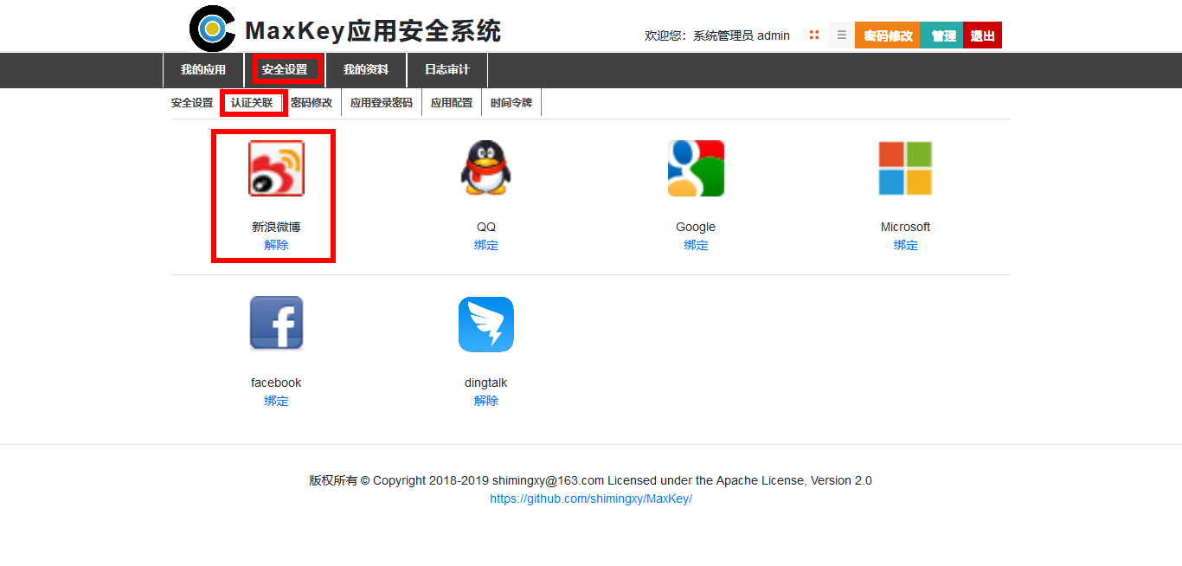Screen dimensions: 1182x566
Task: Click the dingtalk logo icon
Action: [485, 325]
